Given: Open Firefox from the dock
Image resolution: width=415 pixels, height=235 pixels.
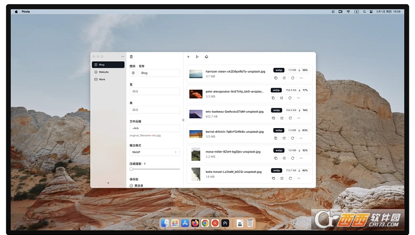Looking at the screenshot, I should click(195, 223).
